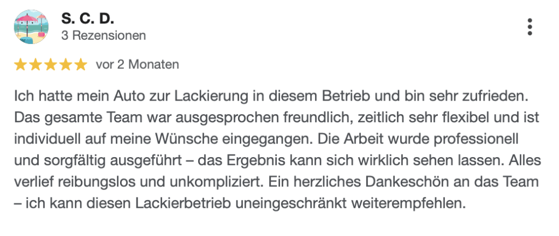Open the three-dot review options menu

click(529, 27)
